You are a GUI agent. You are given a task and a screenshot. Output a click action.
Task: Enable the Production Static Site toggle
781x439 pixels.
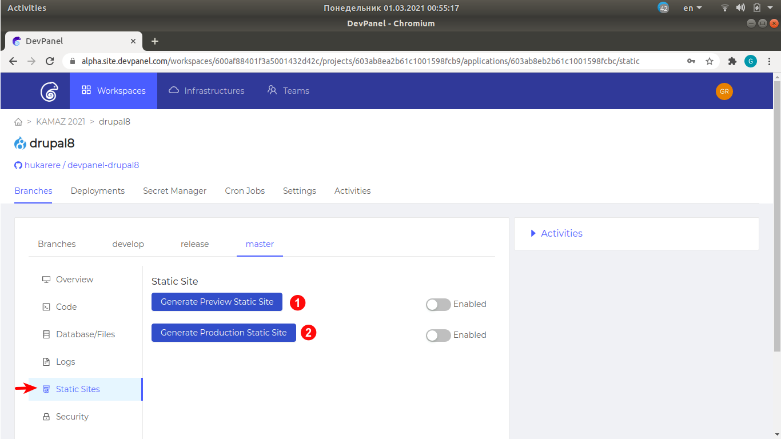click(x=438, y=336)
